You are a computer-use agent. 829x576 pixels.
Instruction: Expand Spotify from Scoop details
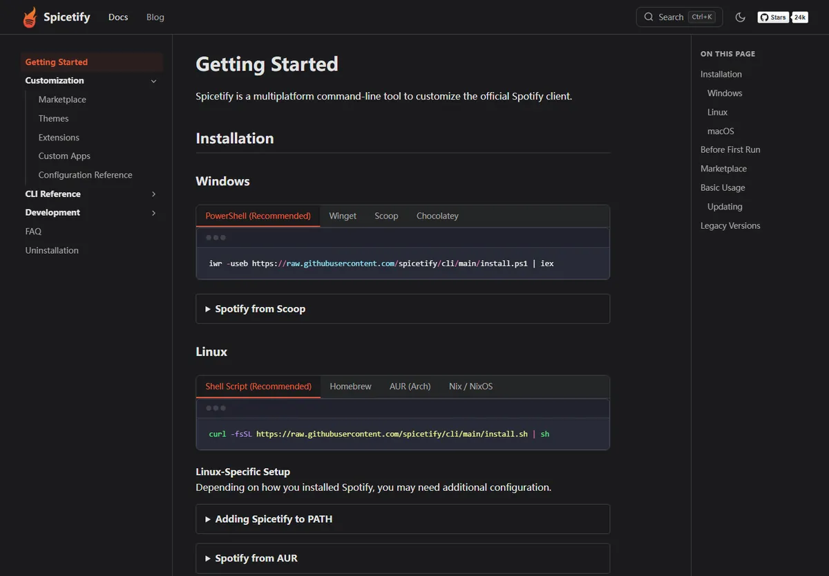tap(403, 309)
